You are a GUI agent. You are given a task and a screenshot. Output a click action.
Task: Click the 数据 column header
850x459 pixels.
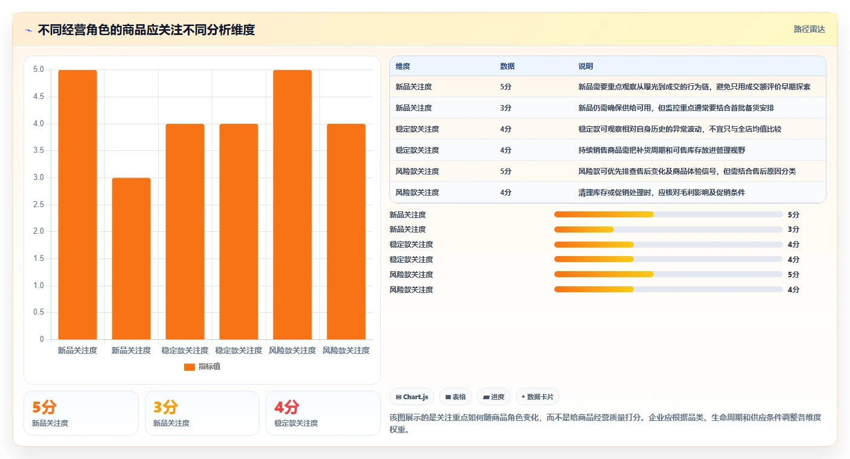click(x=507, y=66)
